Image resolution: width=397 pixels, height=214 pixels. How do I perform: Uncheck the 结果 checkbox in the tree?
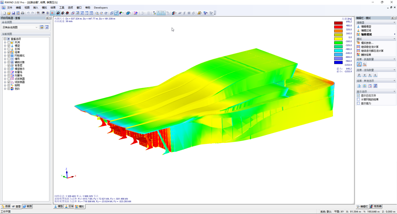tap(9, 52)
